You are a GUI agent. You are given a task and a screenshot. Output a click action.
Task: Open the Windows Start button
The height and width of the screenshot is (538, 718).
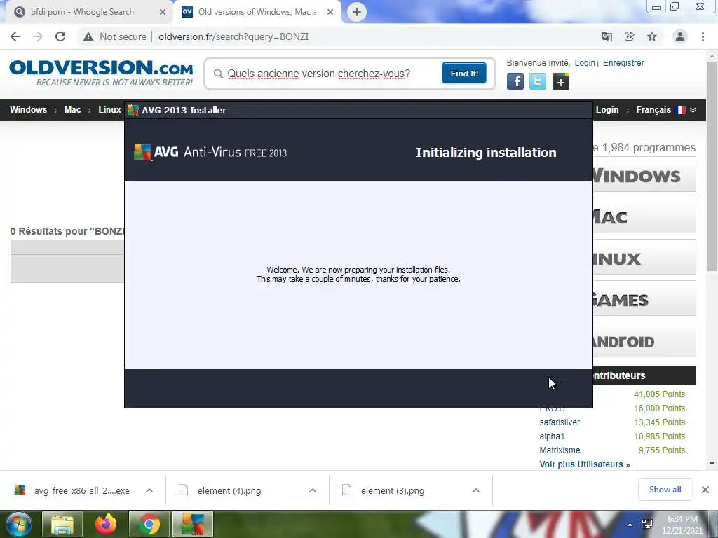tap(18, 524)
